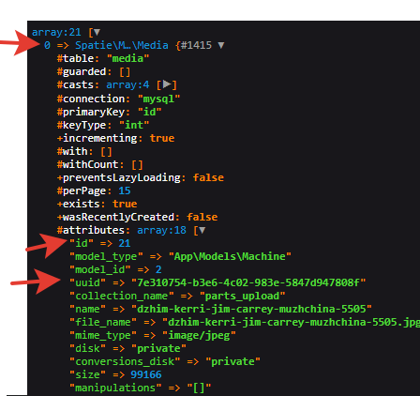The height and width of the screenshot is (396, 420).
Task: Collapse the Media object #1415 arrow
Action: click(221, 45)
